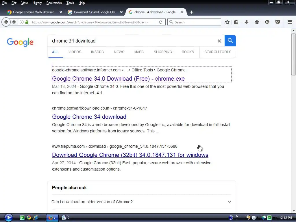Open the downloads arrow icon

click(246, 22)
